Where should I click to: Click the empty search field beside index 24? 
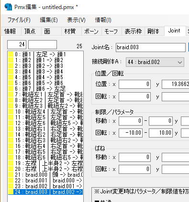[43, 44]
